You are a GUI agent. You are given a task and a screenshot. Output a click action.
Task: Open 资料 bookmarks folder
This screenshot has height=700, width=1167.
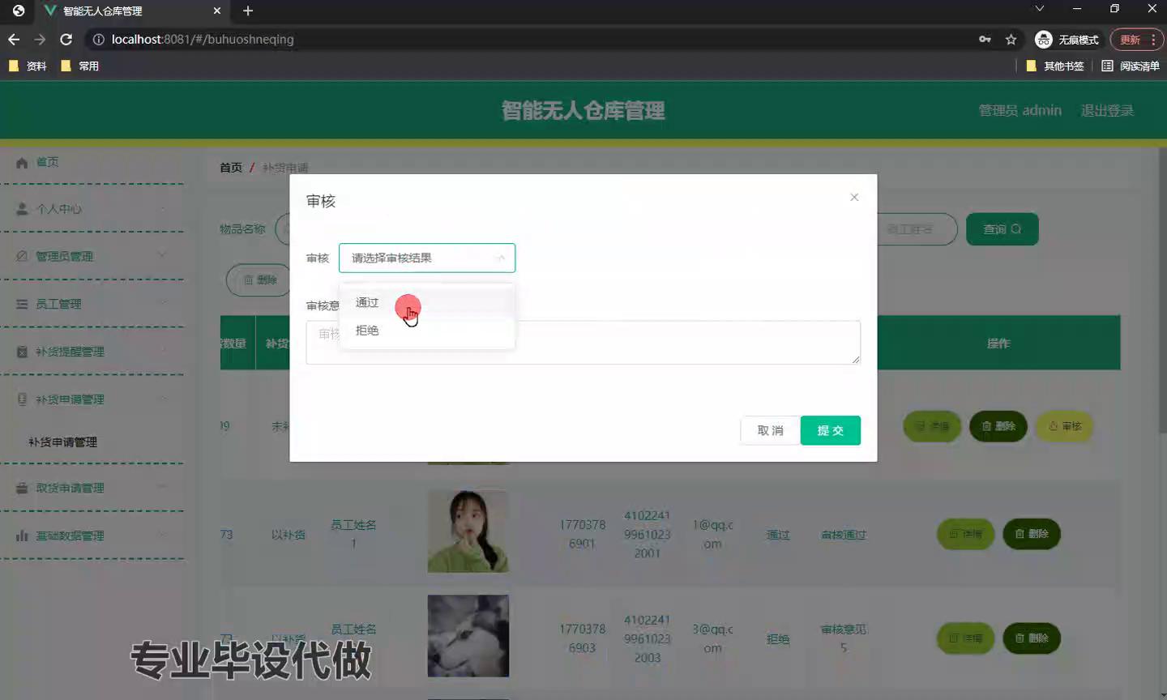pyautogui.click(x=28, y=66)
